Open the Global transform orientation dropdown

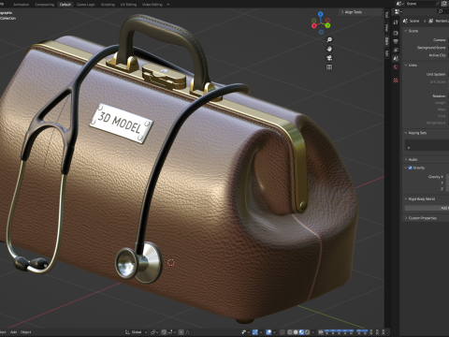coord(137,332)
